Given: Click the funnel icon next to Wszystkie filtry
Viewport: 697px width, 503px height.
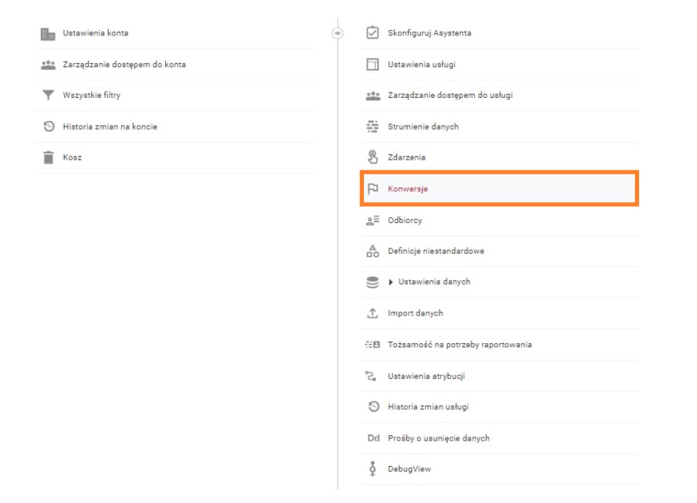Looking at the screenshot, I should [48, 95].
